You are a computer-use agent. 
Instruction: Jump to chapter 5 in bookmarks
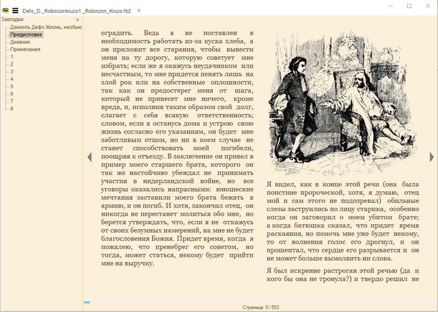(12, 86)
